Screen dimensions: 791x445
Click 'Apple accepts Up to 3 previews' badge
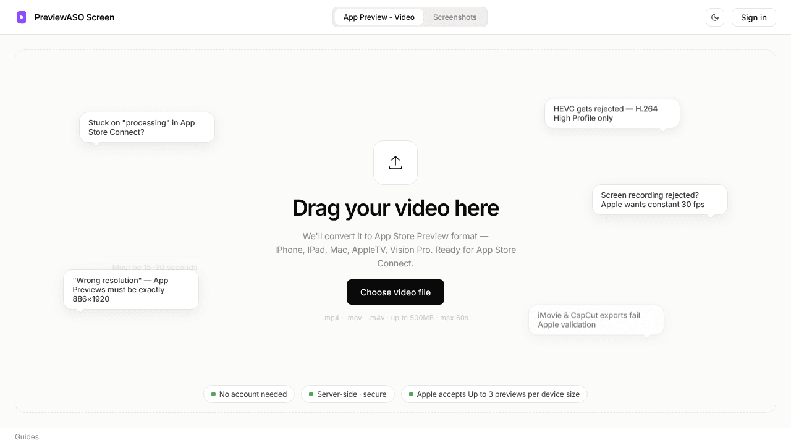click(x=494, y=394)
